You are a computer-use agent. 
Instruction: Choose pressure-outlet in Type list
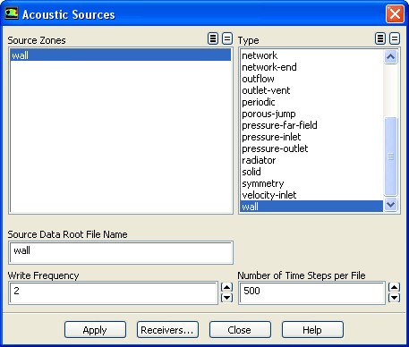coord(311,148)
